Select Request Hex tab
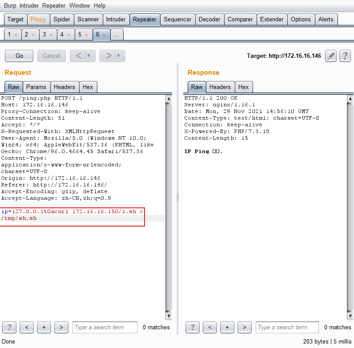354x348 pixels. [88, 87]
